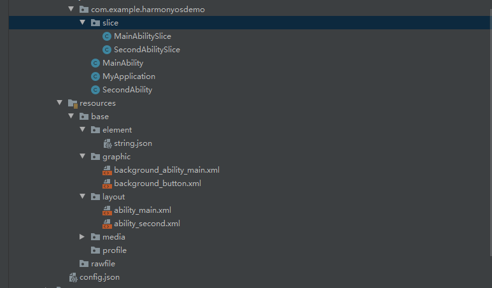Click the background_ability_main.xml file icon
The width and height of the screenshot is (492, 288).
[107, 170]
